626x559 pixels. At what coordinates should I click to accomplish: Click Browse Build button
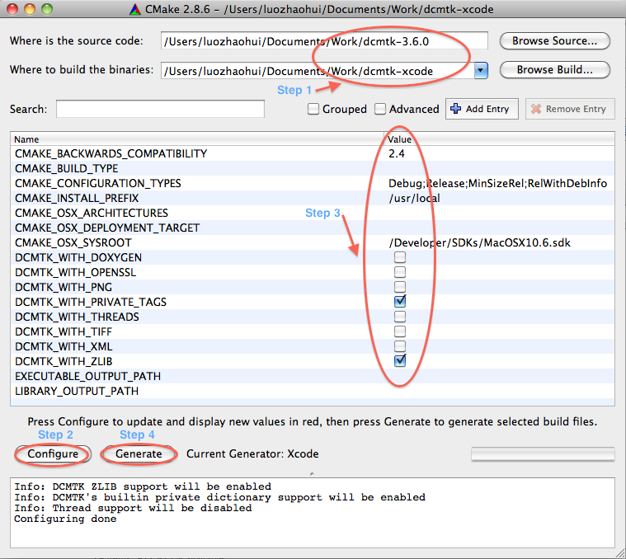pos(554,70)
